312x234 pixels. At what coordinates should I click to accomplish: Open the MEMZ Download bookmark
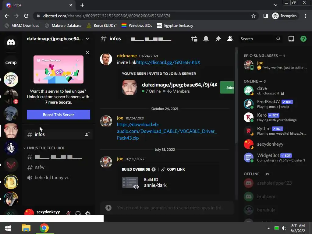[22, 26]
